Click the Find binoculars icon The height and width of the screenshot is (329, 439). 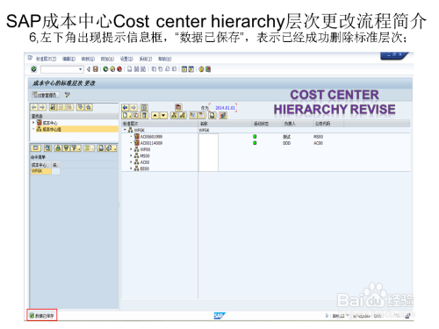[x=136, y=69]
